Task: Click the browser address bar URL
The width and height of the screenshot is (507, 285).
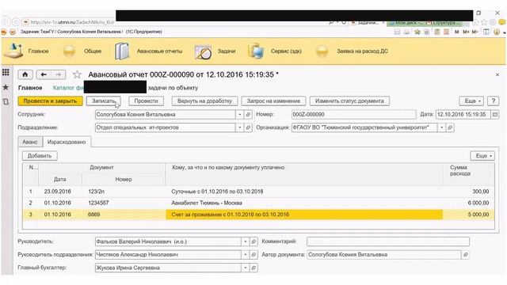Action: [x=72, y=22]
